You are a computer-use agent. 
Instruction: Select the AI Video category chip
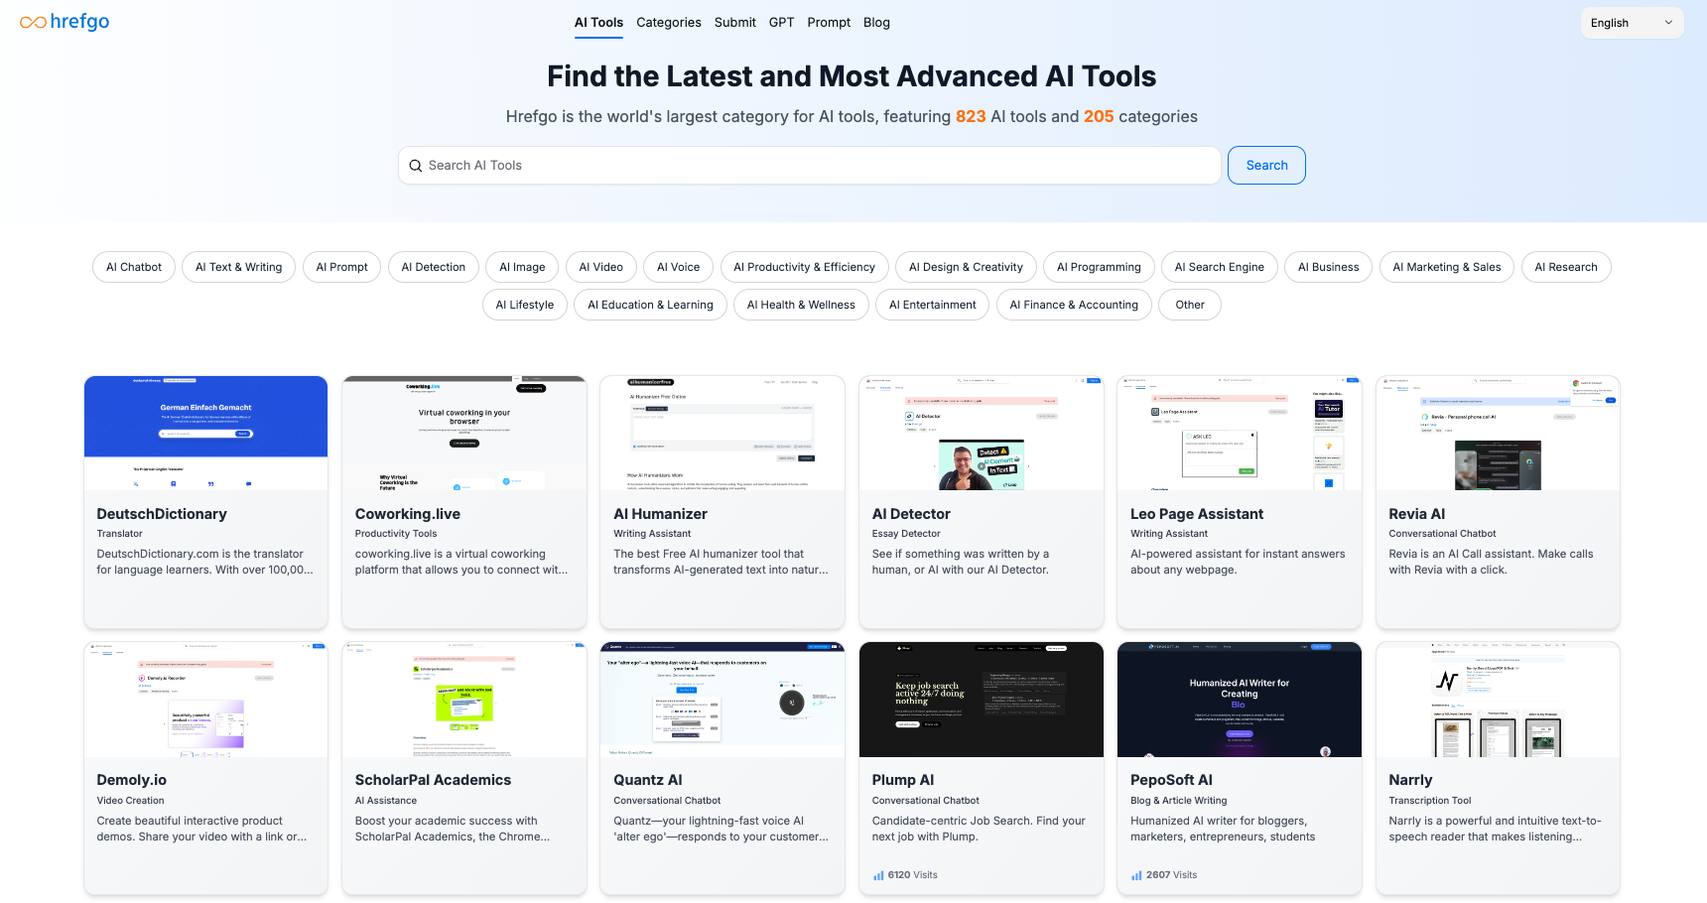pos(601,267)
